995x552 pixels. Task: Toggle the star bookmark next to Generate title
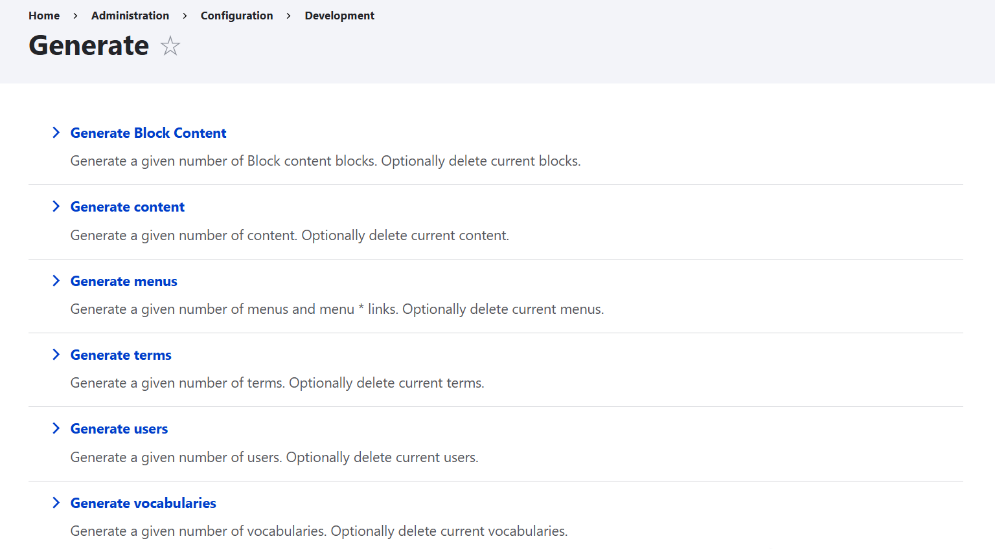pos(170,46)
